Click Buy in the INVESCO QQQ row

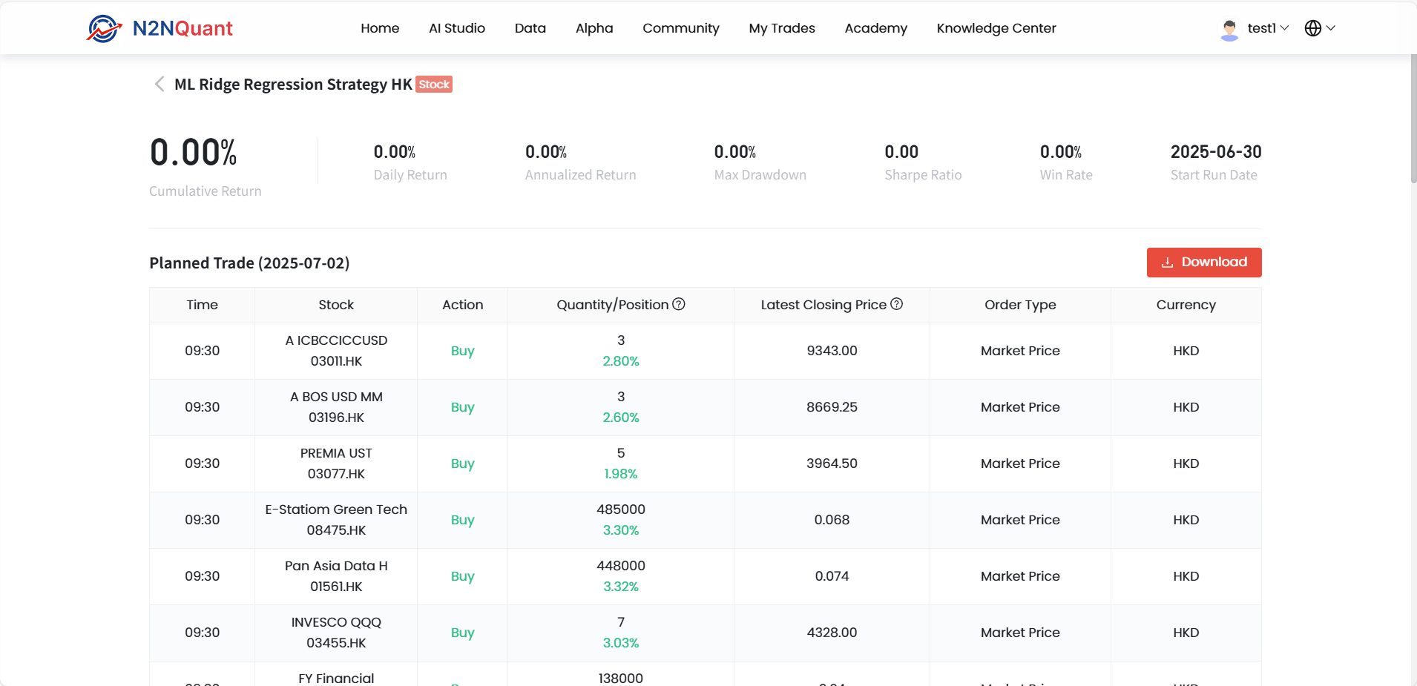pos(463,633)
